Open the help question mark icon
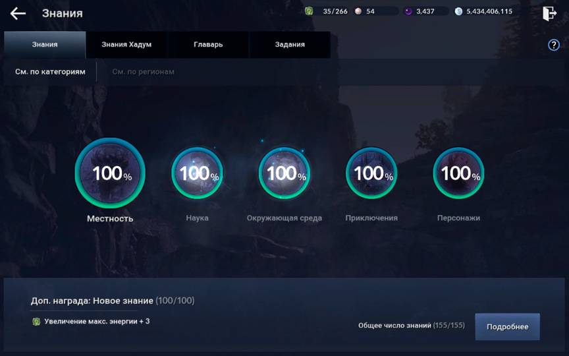The height and width of the screenshot is (356, 569). (x=553, y=45)
